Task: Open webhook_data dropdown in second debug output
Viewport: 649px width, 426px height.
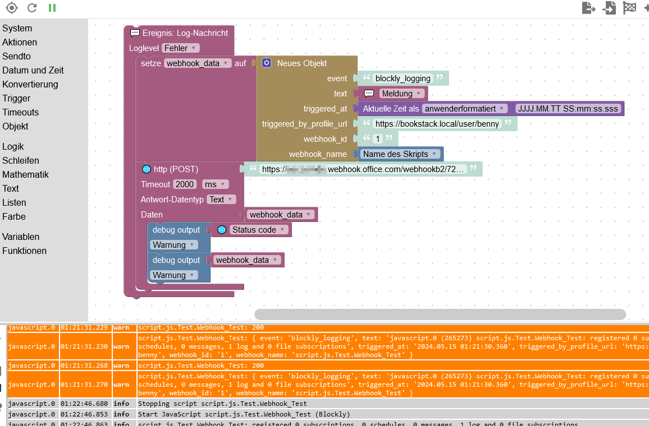Action: coord(247,260)
